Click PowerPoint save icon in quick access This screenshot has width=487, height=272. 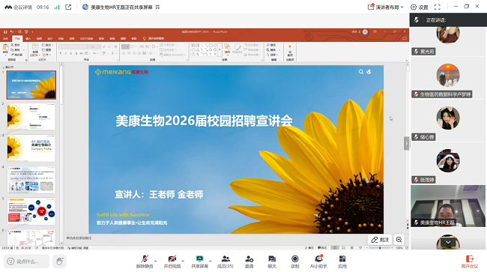click(x=5, y=31)
